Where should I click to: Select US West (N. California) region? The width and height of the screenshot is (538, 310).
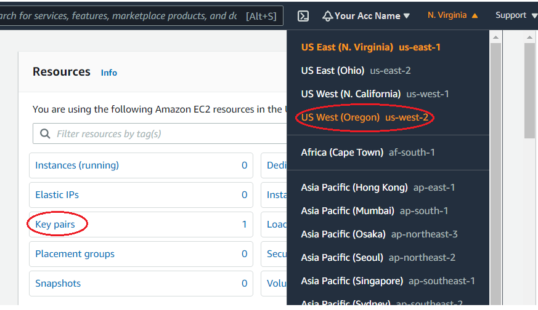coord(375,94)
